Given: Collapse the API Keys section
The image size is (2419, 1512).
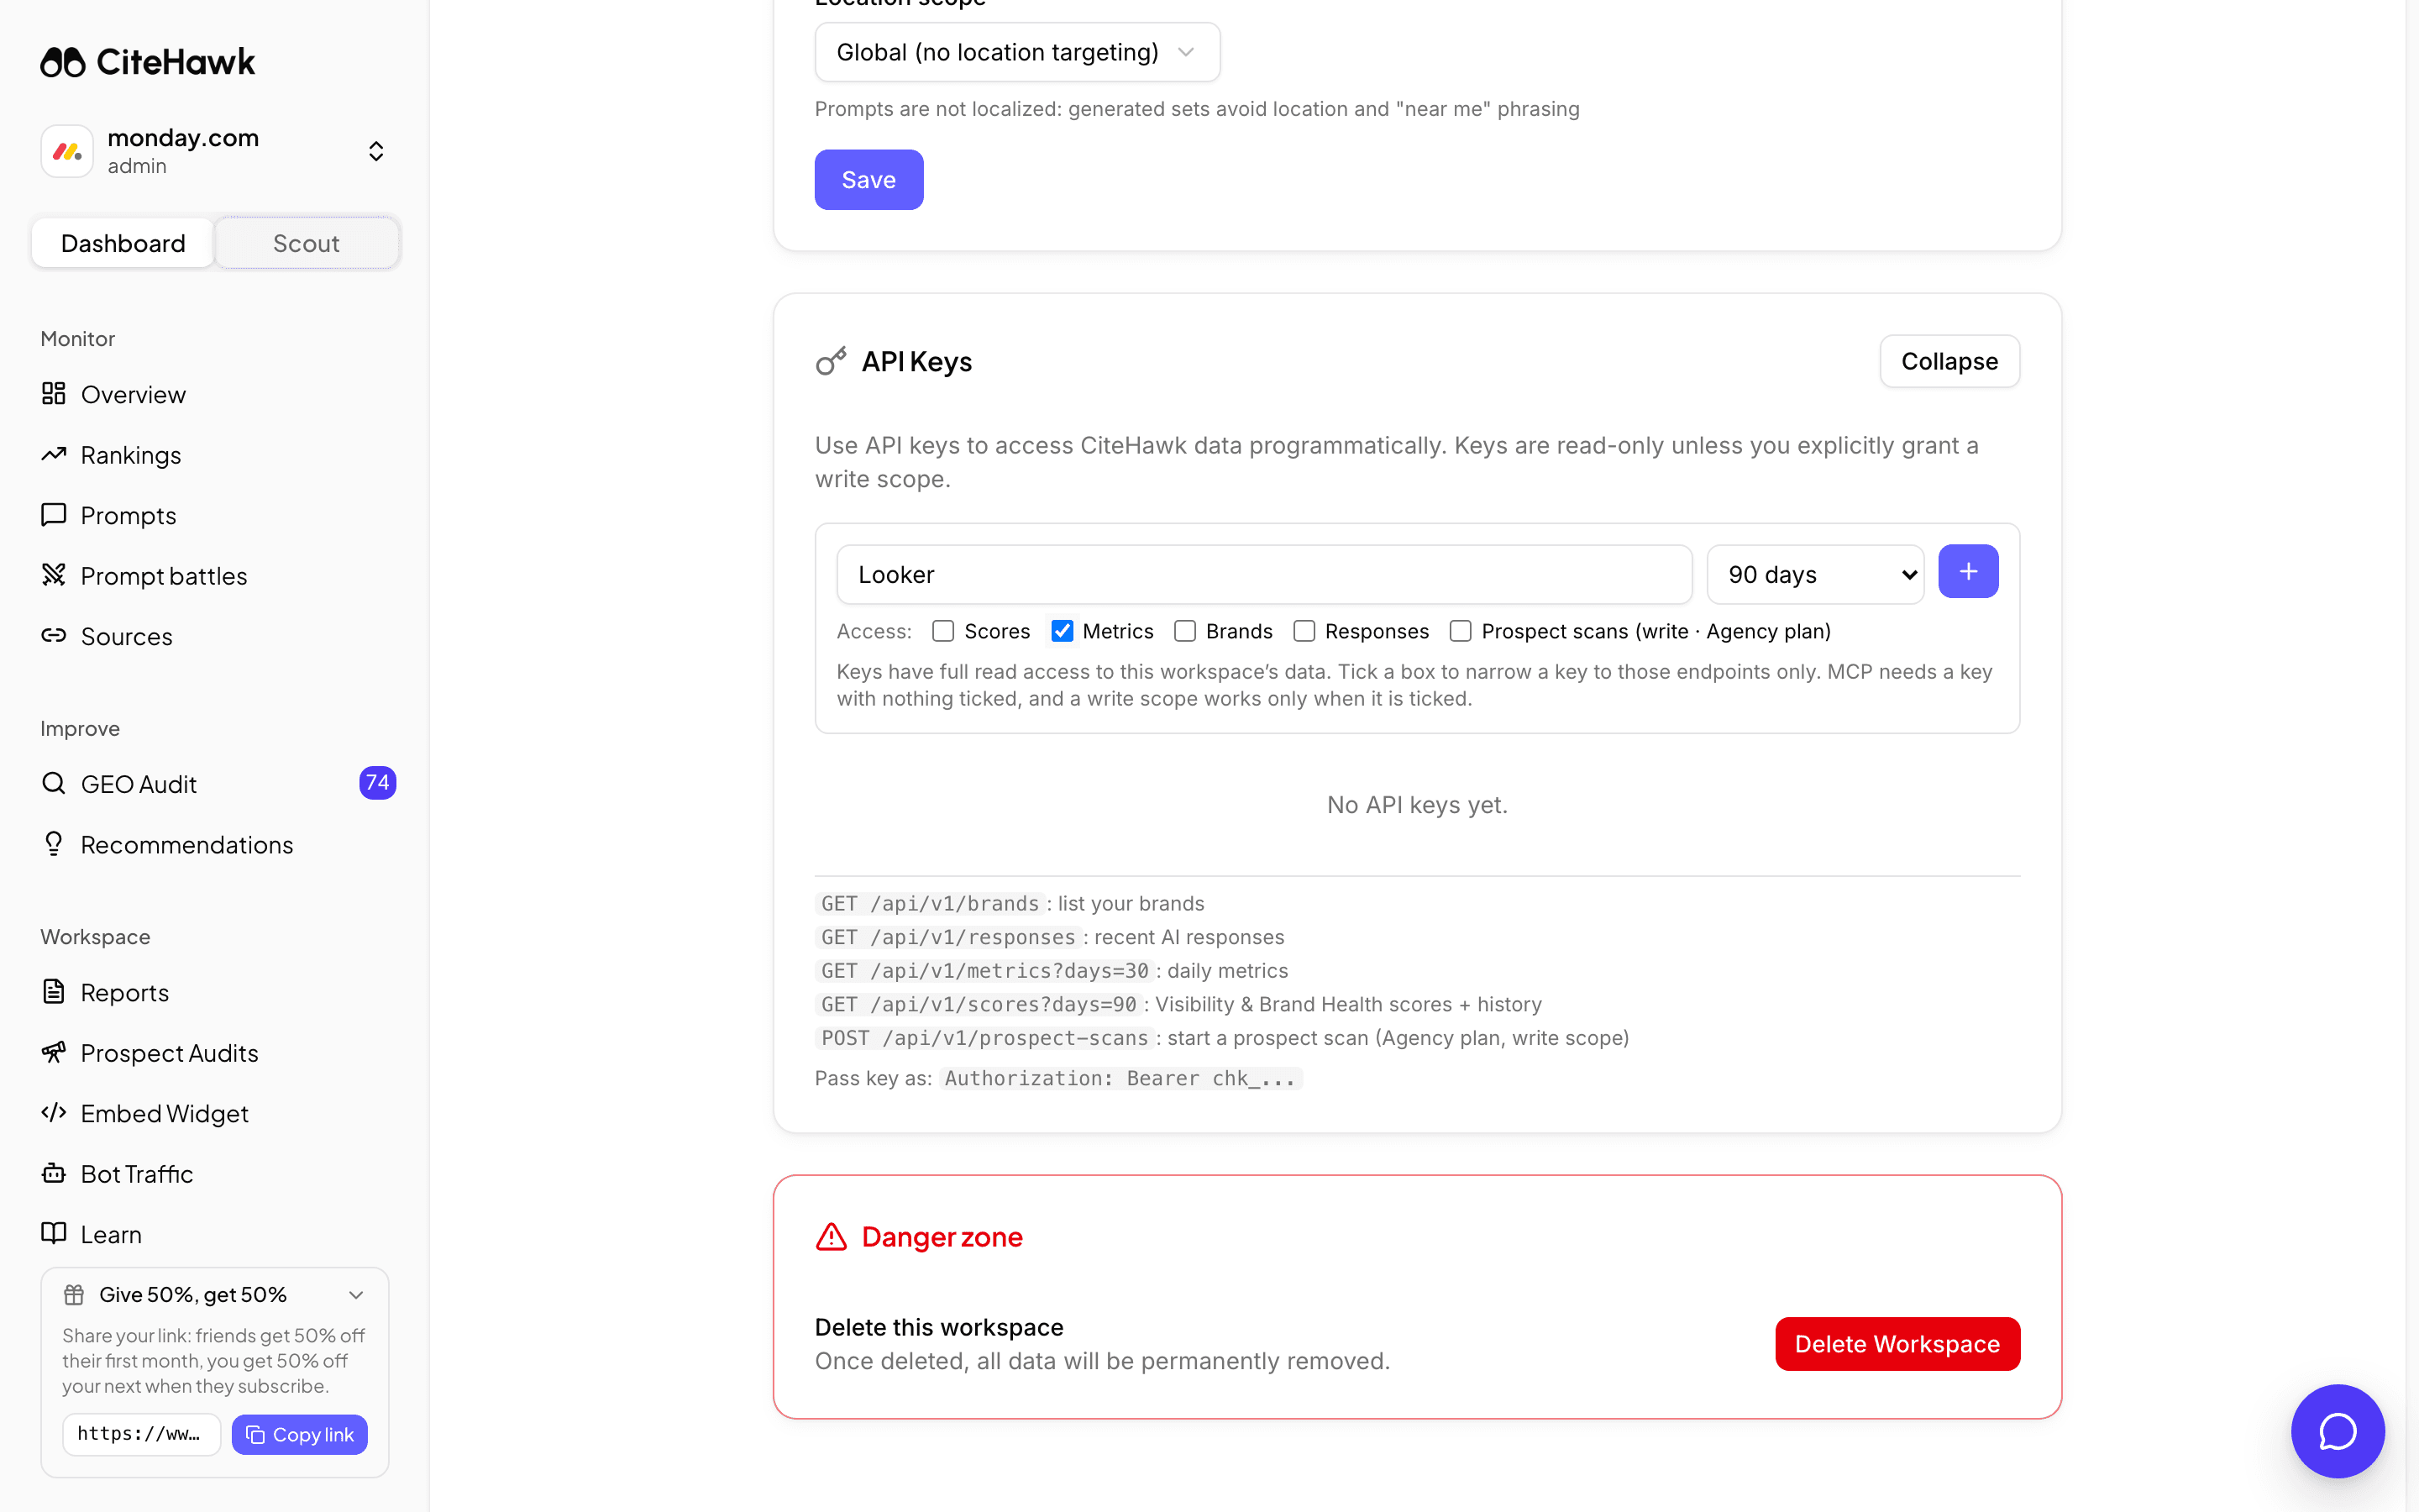Looking at the screenshot, I should (x=1949, y=361).
